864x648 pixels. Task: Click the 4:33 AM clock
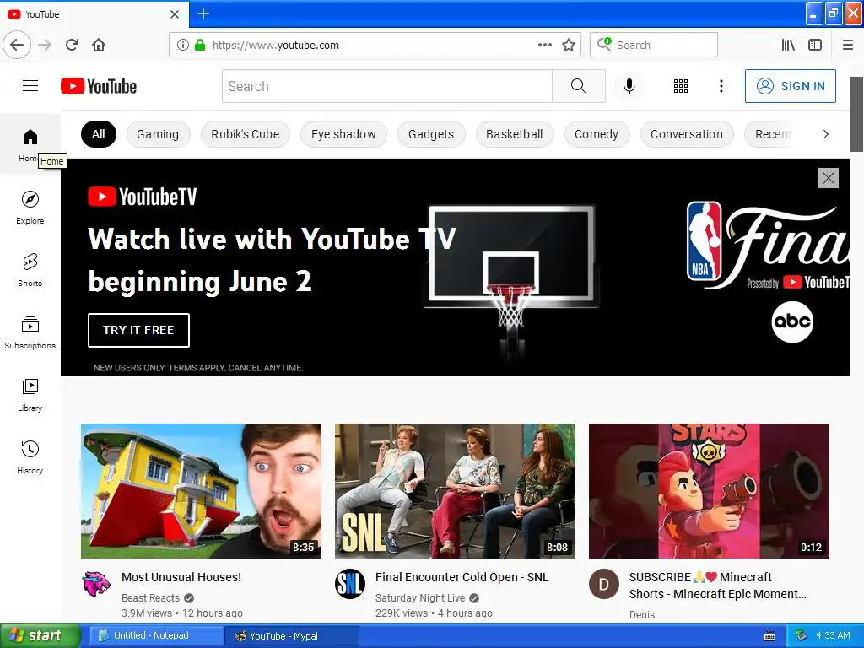833,635
